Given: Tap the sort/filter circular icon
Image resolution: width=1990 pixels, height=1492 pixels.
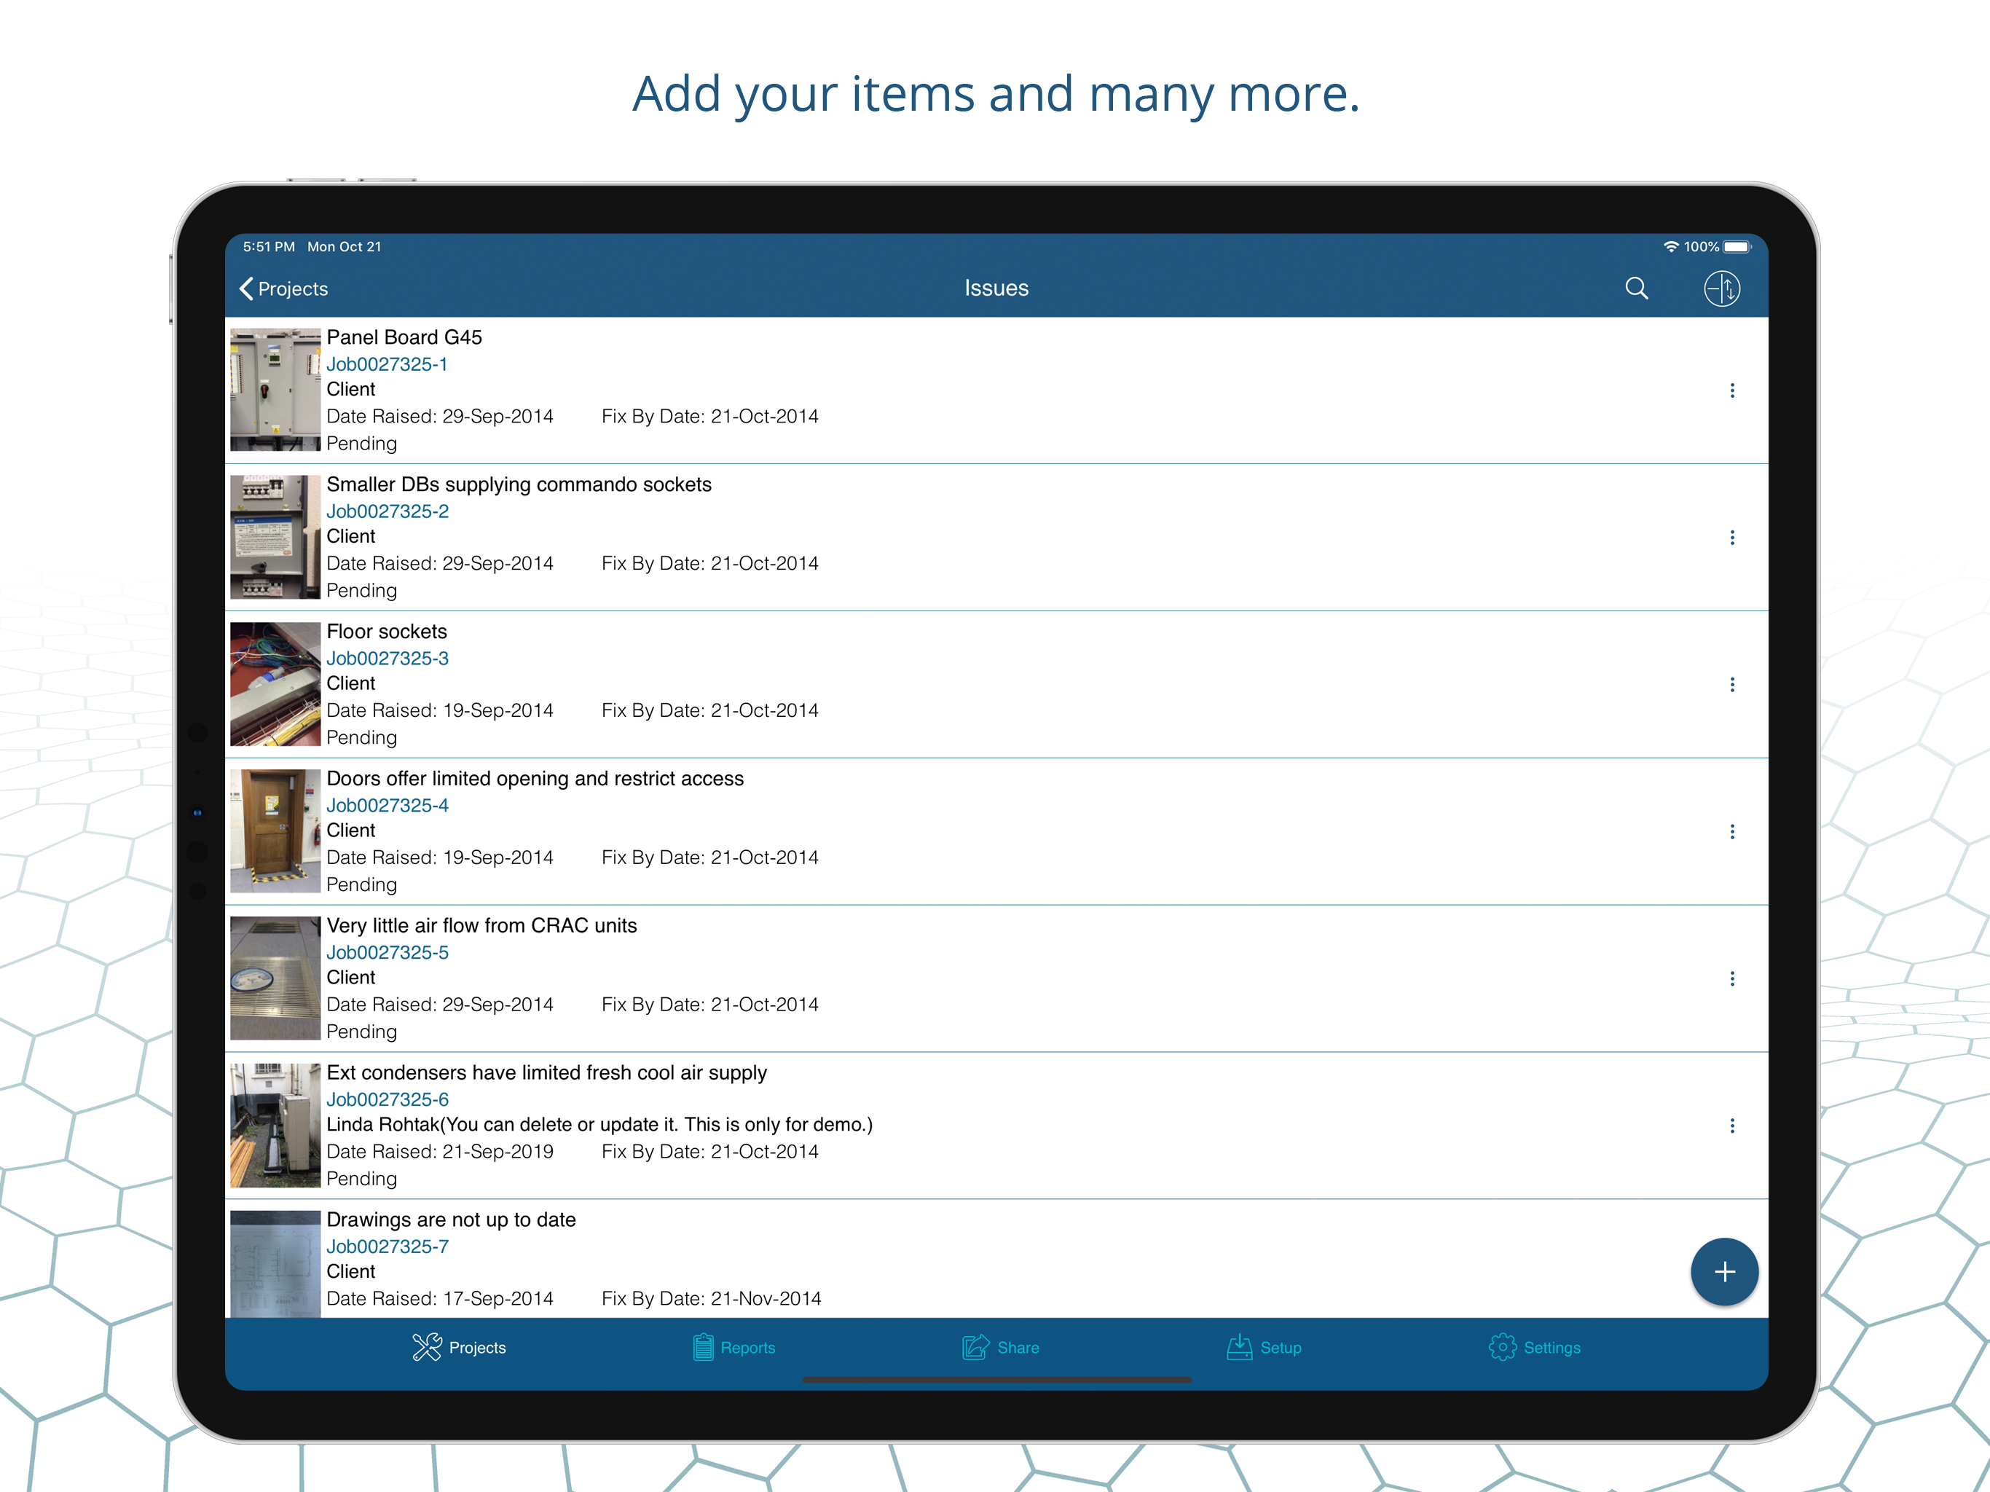Looking at the screenshot, I should point(1721,288).
